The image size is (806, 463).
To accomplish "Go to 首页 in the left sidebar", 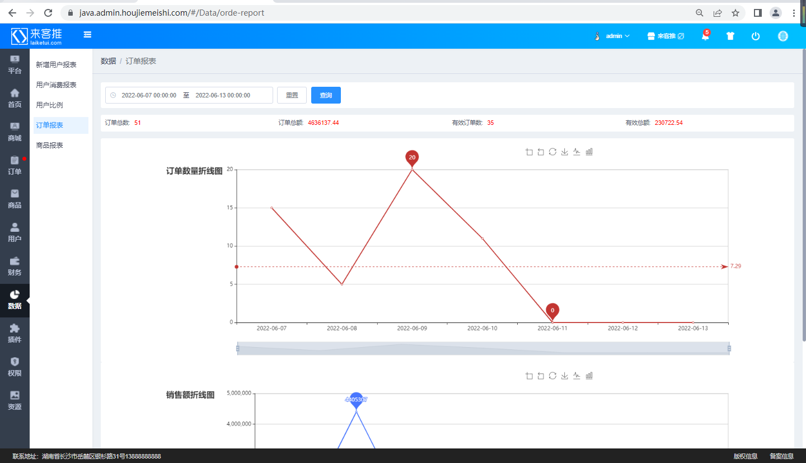I will pos(15,99).
